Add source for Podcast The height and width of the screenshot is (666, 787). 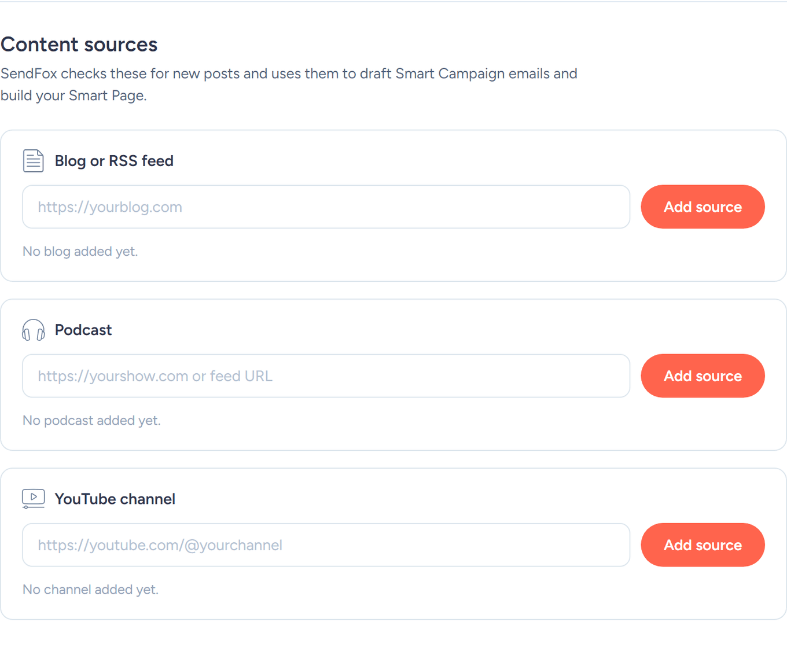coord(703,376)
